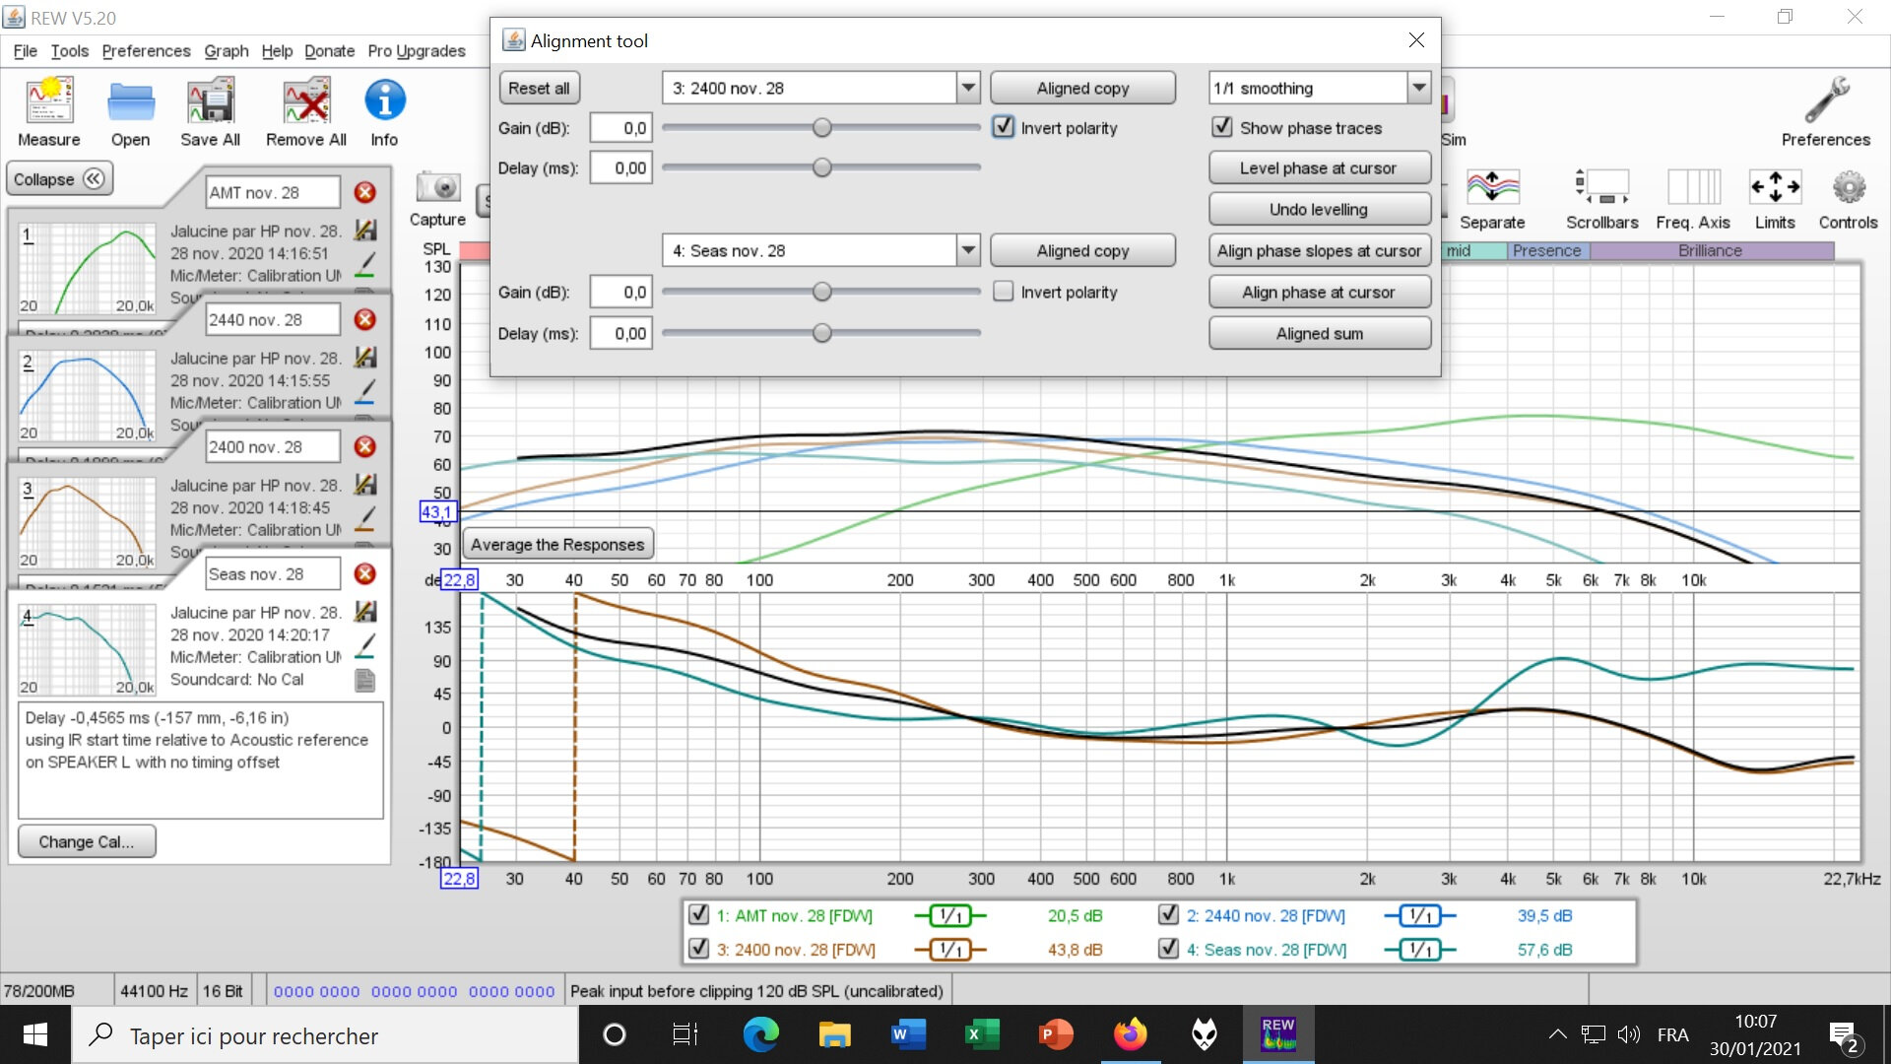
Task: Toggle Show phase traces checkbox
Action: [1221, 127]
